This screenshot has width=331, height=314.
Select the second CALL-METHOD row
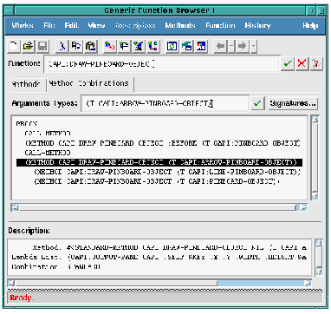48,153
